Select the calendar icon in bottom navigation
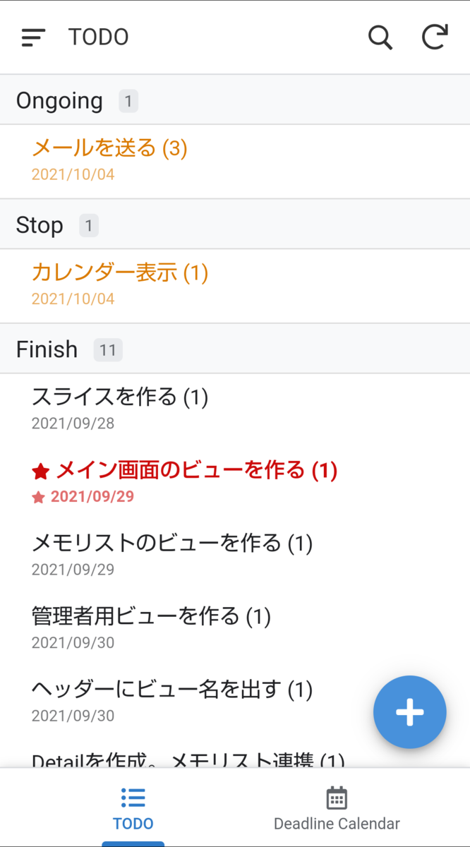The width and height of the screenshot is (470, 847). [x=336, y=797]
